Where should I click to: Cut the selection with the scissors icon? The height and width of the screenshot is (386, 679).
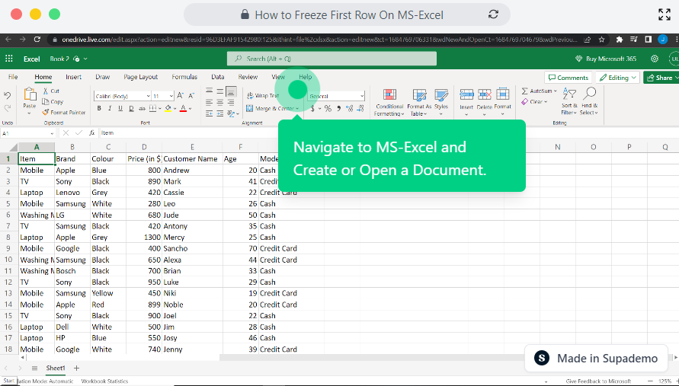46,91
